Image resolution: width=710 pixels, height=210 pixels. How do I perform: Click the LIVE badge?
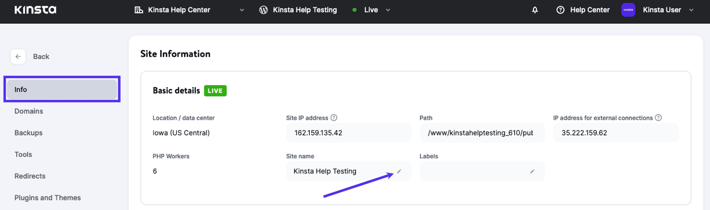[216, 91]
